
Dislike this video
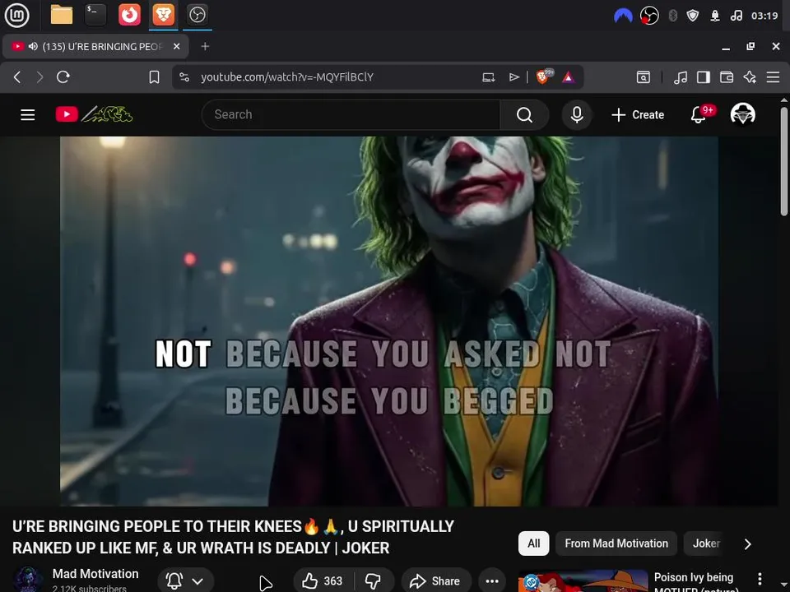click(x=374, y=581)
